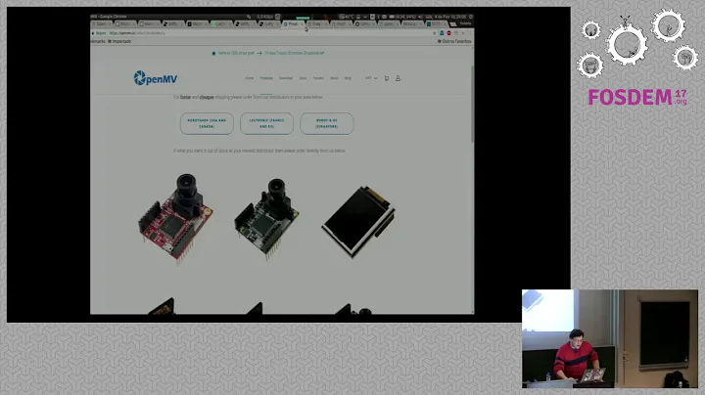Open the Download nav item

pyautogui.click(x=286, y=78)
